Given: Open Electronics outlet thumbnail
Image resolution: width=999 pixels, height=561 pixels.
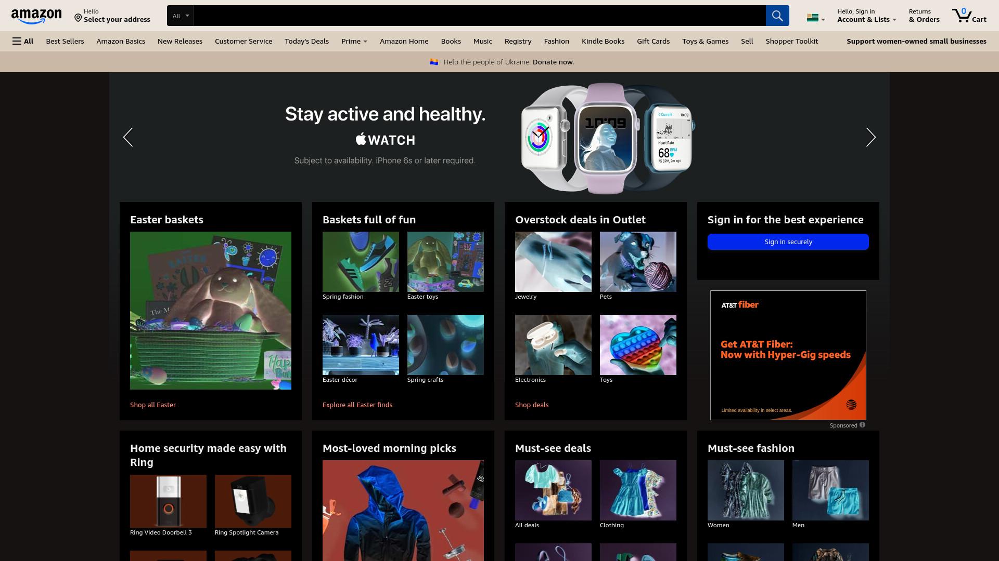Looking at the screenshot, I should (x=553, y=345).
